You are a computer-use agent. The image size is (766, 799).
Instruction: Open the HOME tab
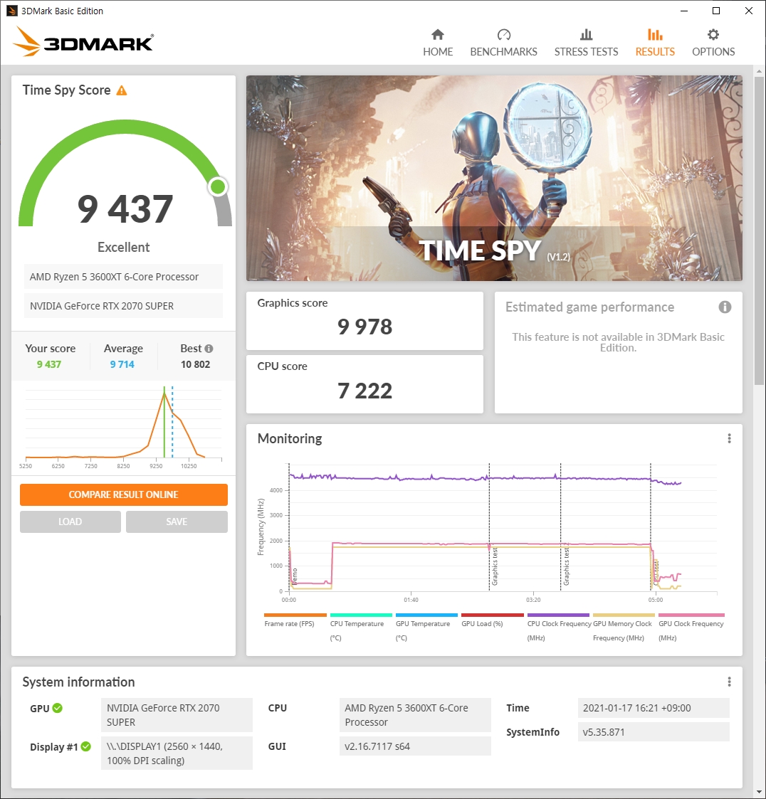pyautogui.click(x=438, y=43)
